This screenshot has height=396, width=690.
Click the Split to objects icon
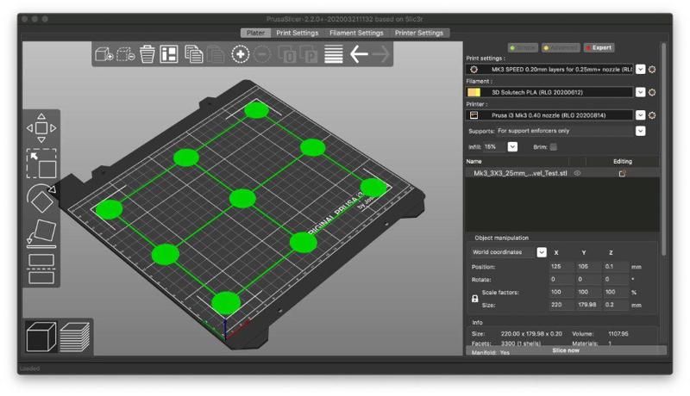coord(287,54)
